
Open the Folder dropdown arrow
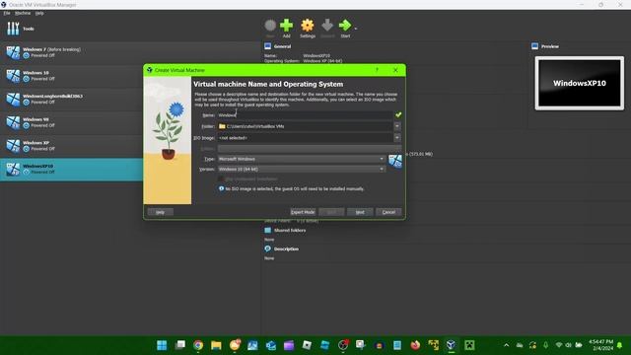pos(397,126)
